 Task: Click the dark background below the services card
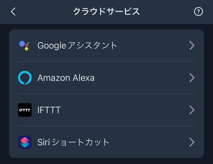point(106,161)
